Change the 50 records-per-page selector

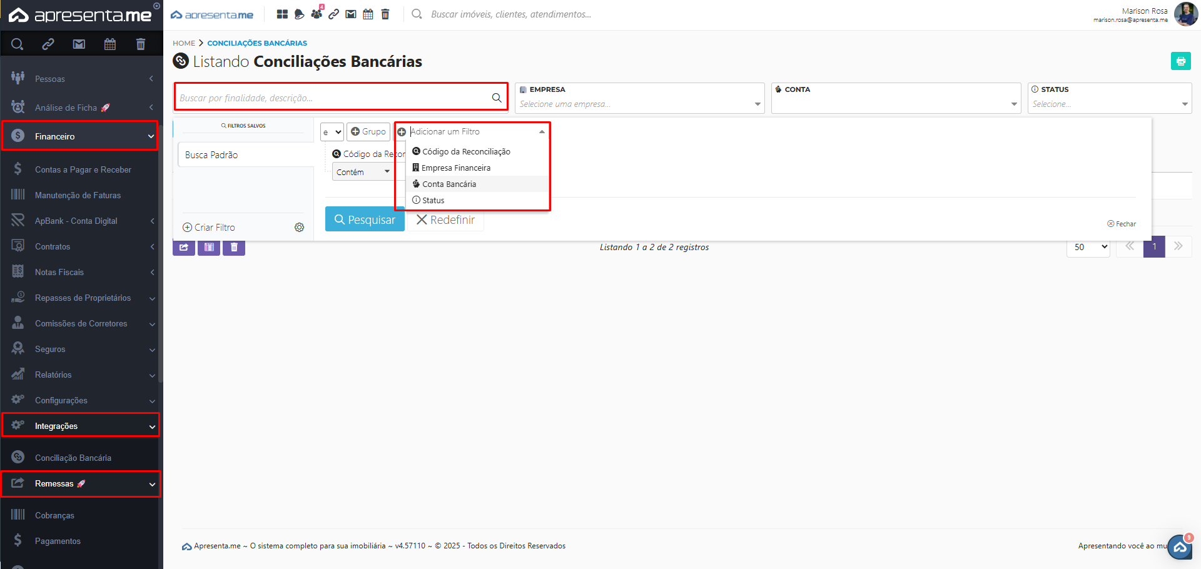(x=1088, y=247)
